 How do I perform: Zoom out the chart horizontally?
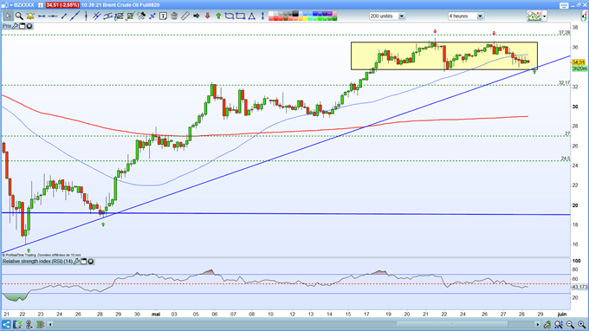click(x=570, y=324)
